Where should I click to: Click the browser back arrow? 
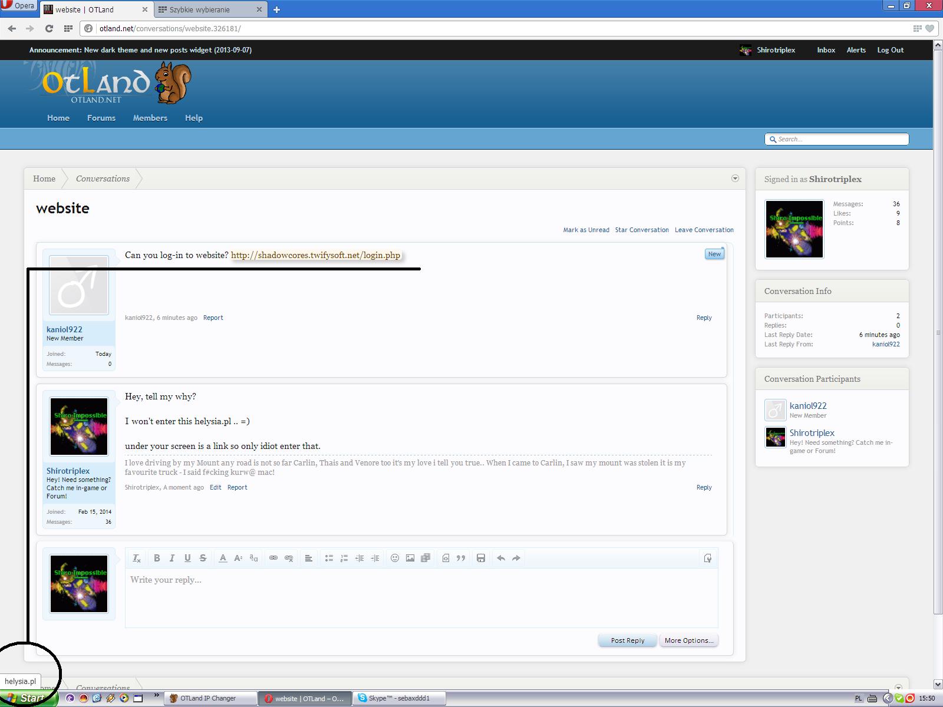pyautogui.click(x=12, y=28)
